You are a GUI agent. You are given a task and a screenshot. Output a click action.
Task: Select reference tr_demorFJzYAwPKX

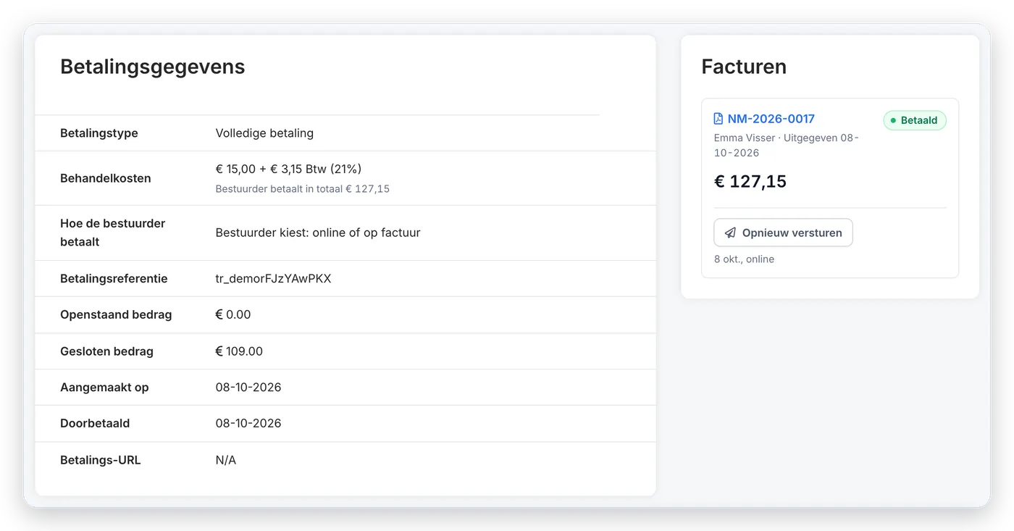(273, 278)
